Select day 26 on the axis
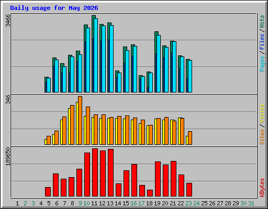268x209 pixels. coord(212,203)
